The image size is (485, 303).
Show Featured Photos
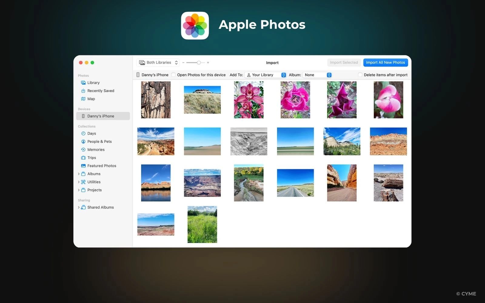[x=102, y=166]
